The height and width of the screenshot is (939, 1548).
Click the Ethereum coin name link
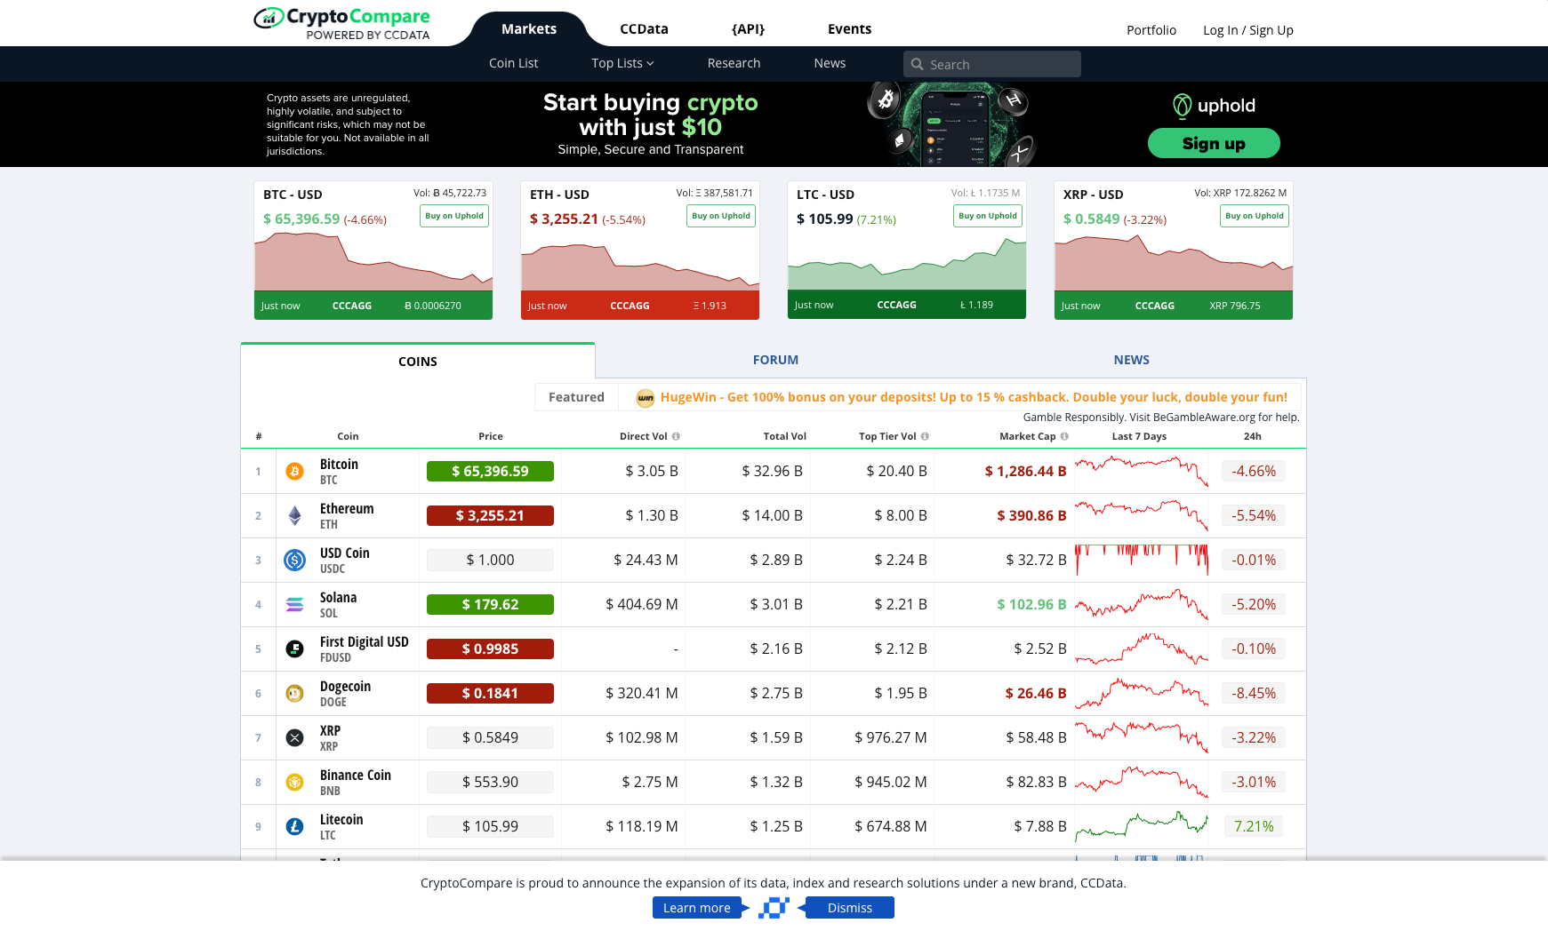click(347, 509)
